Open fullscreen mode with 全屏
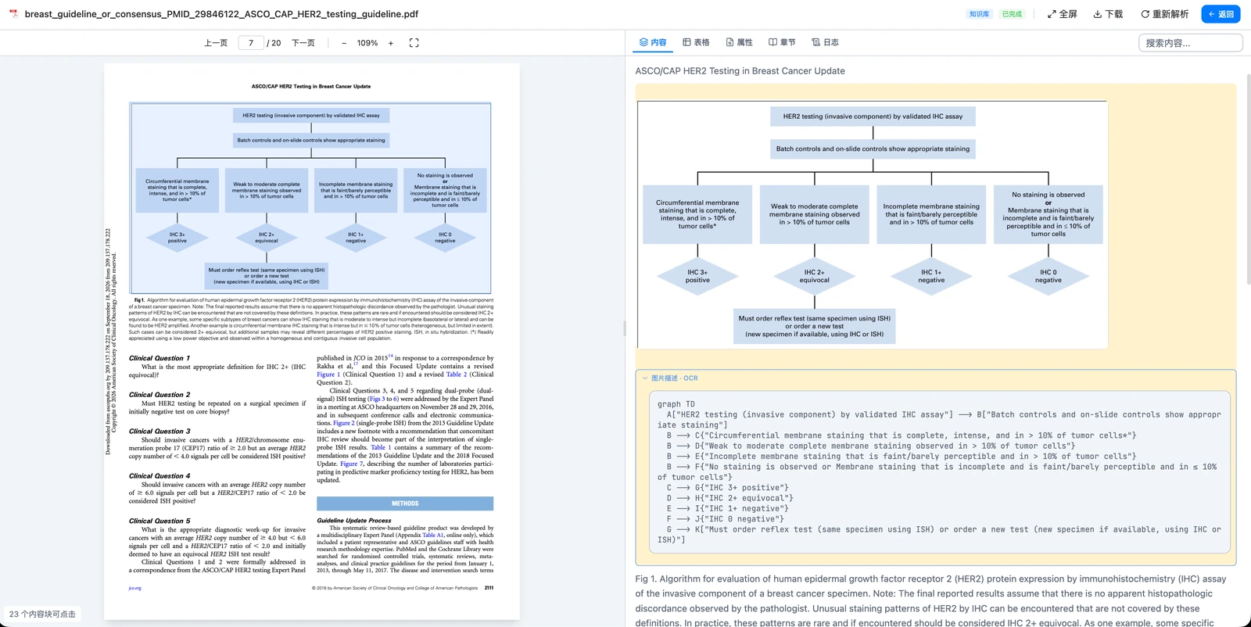The width and height of the screenshot is (1251, 627). point(1063,14)
